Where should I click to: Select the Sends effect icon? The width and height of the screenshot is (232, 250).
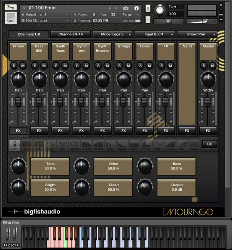pos(194,145)
